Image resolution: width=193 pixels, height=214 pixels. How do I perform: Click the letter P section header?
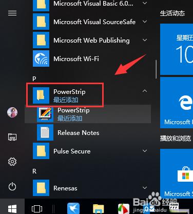(x=34, y=79)
